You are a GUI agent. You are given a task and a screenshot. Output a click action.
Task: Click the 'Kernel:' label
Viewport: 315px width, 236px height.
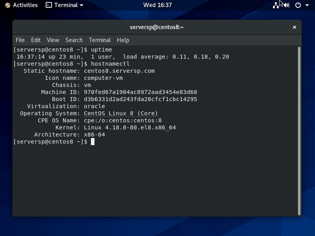(68, 127)
